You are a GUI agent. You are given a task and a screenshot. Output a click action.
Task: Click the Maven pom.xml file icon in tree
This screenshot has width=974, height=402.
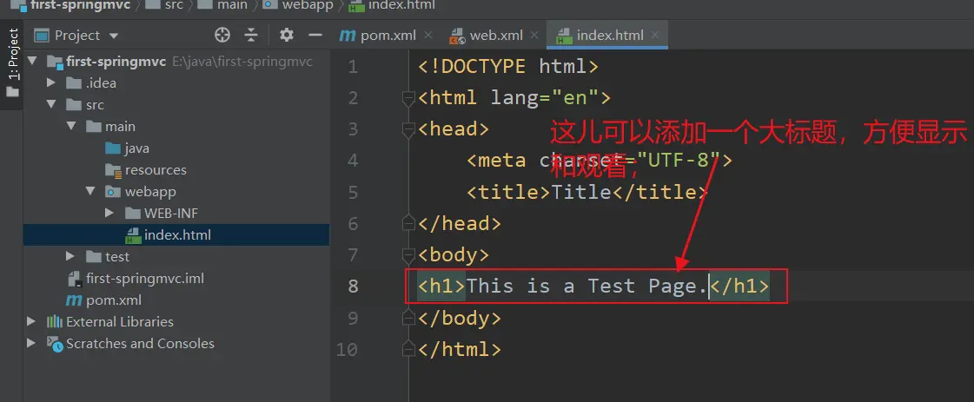coord(75,300)
